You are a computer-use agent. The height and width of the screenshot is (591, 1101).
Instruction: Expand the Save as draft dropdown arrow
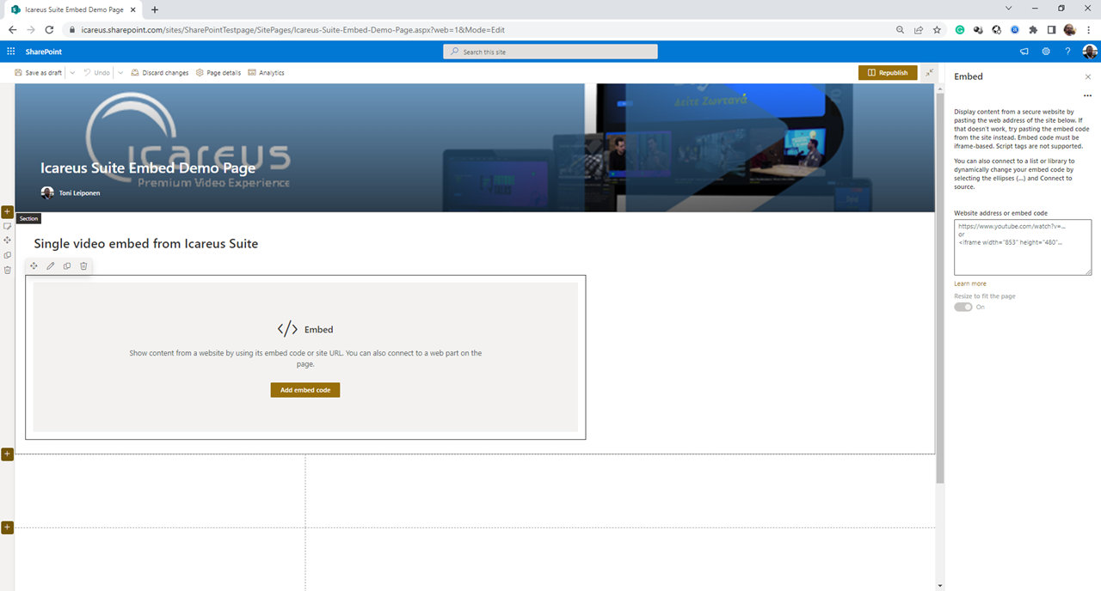[72, 73]
